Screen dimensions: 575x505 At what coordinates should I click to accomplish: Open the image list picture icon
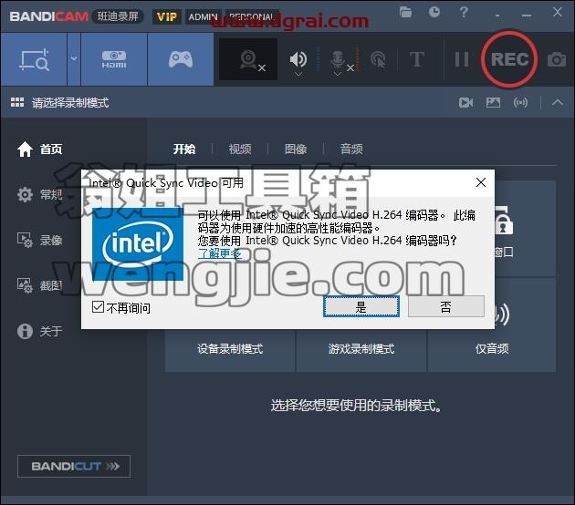(x=493, y=102)
